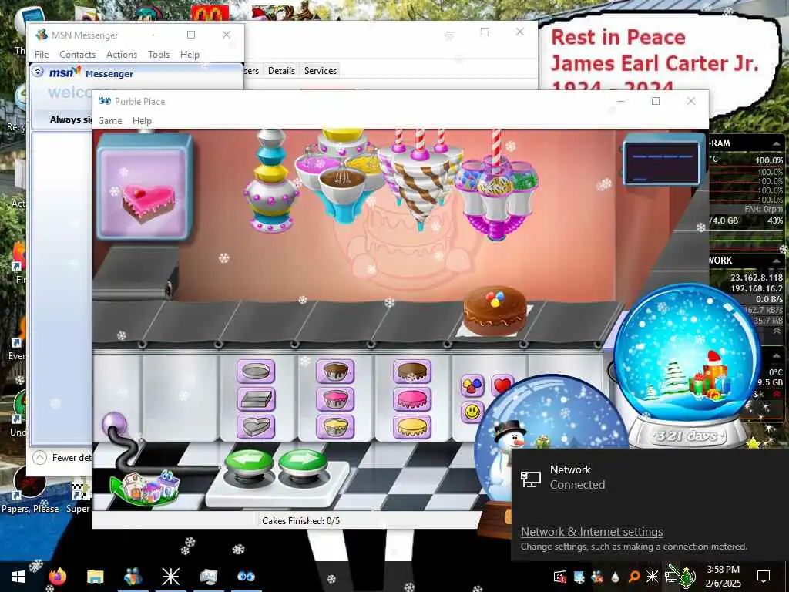Click the chocolate cake on the conveyor belt
Image resolution: width=789 pixels, height=592 pixels.
pyautogui.click(x=495, y=310)
